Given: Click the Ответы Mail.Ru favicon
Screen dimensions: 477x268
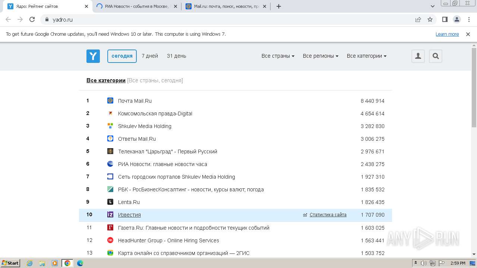Looking at the screenshot, I should click(110, 138).
